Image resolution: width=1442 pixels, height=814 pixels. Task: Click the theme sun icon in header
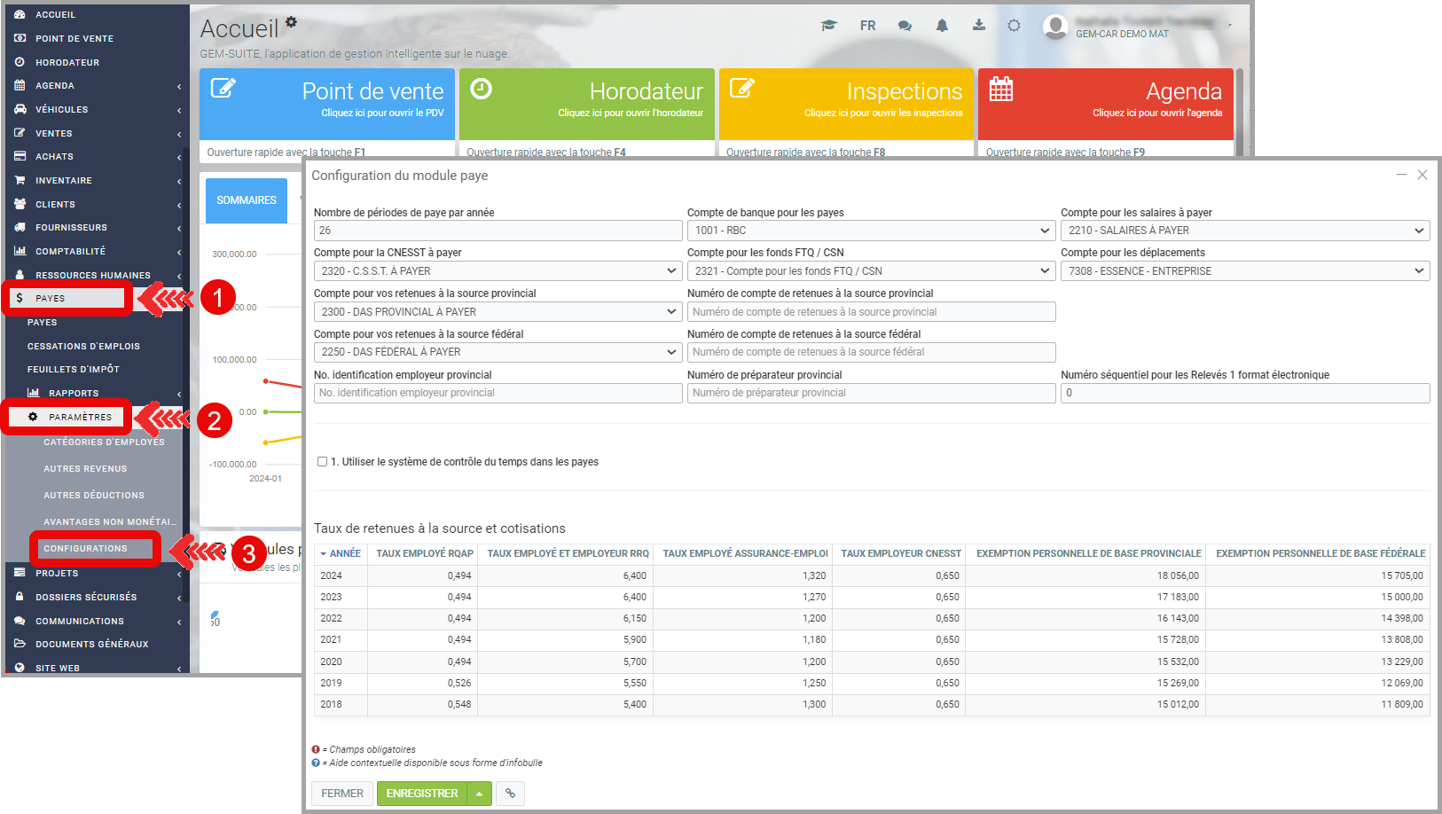click(1014, 26)
